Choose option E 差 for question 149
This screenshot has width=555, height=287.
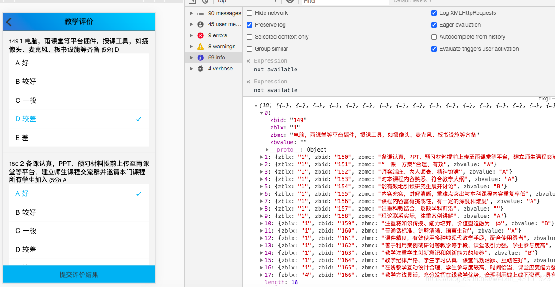(78, 138)
